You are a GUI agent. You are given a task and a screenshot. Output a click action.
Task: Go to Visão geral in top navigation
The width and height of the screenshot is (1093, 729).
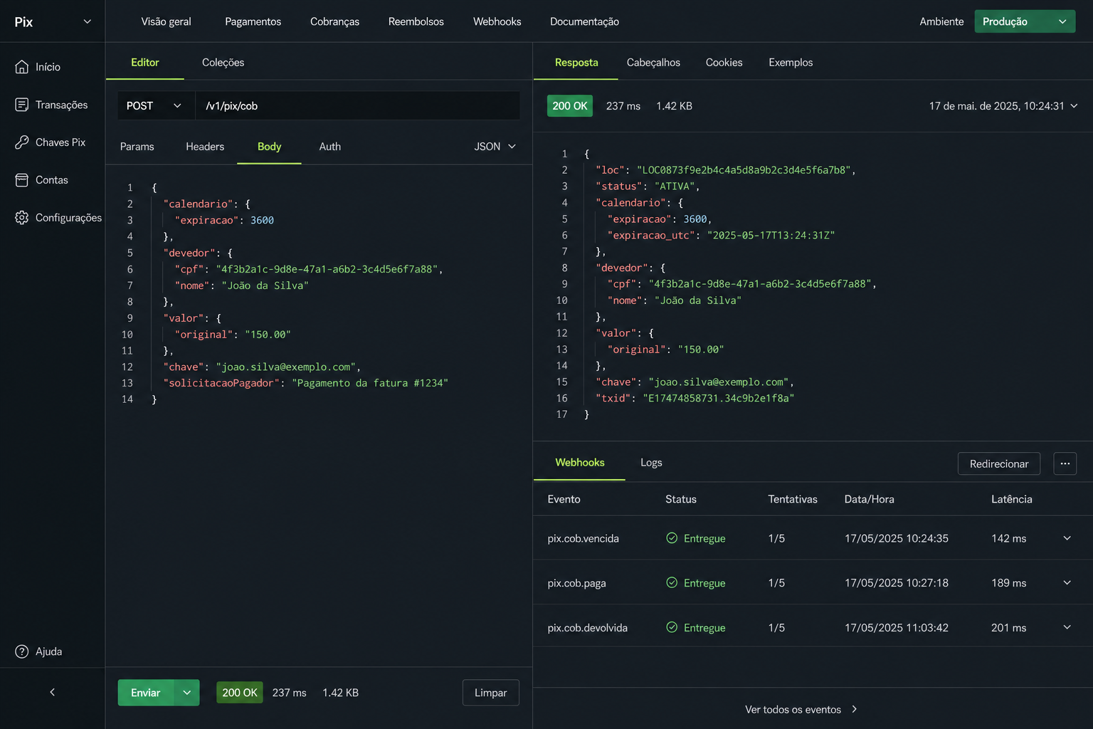(166, 21)
